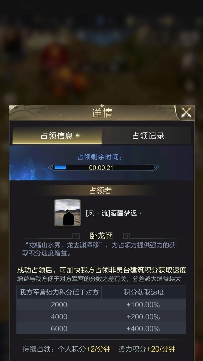Viewport: 203px width, 361px height.
Task: Select the 4000 points table row
Action: tap(101, 317)
